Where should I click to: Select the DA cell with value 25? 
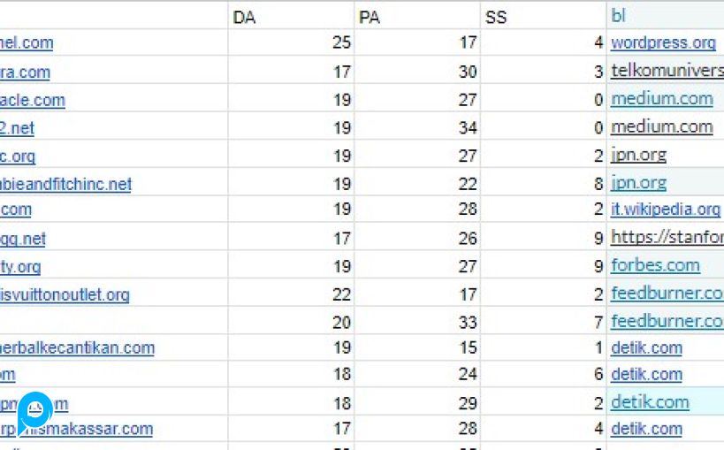pyautogui.click(x=291, y=42)
